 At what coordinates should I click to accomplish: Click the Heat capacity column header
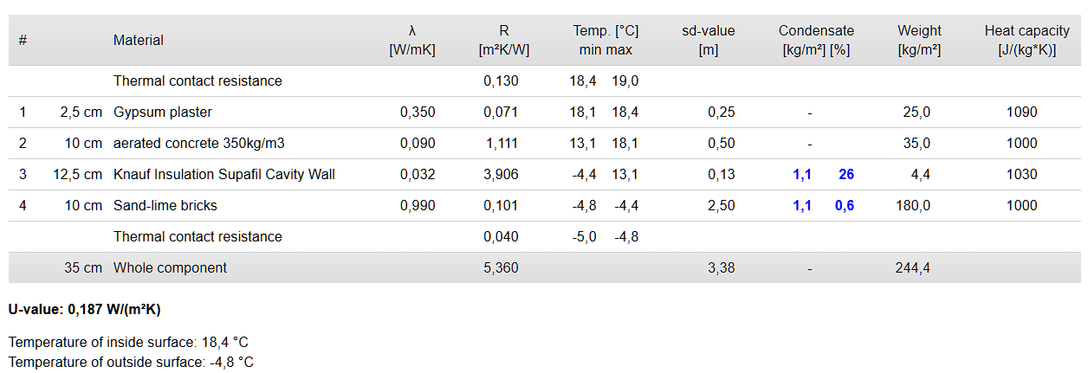pos(1027,40)
